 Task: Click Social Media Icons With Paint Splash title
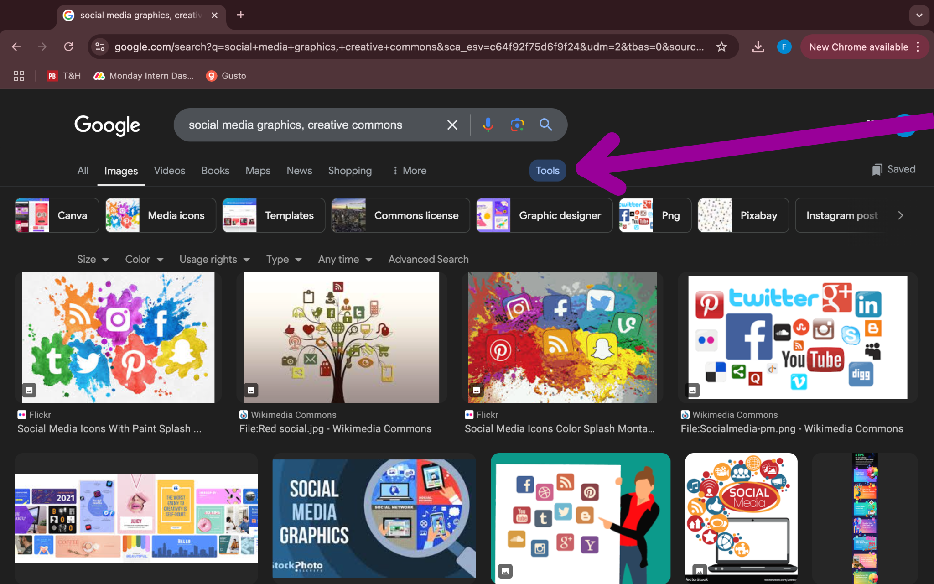[x=109, y=428]
